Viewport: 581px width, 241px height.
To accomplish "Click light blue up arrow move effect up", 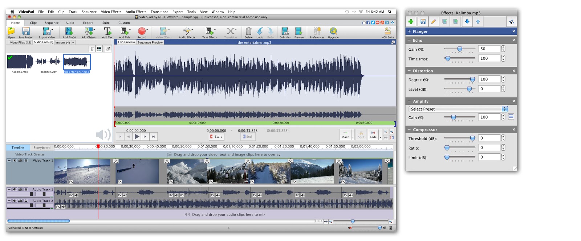I will coord(478,22).
